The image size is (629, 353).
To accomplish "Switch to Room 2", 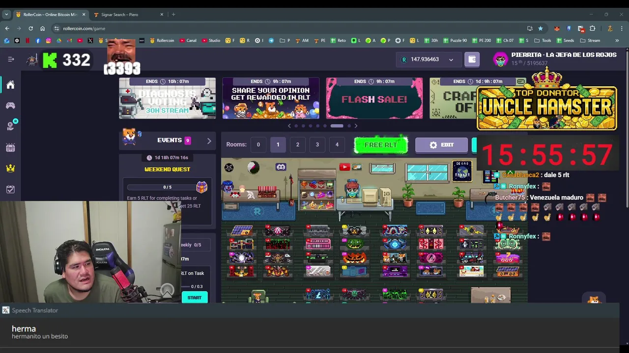I will tap(297, 145).
